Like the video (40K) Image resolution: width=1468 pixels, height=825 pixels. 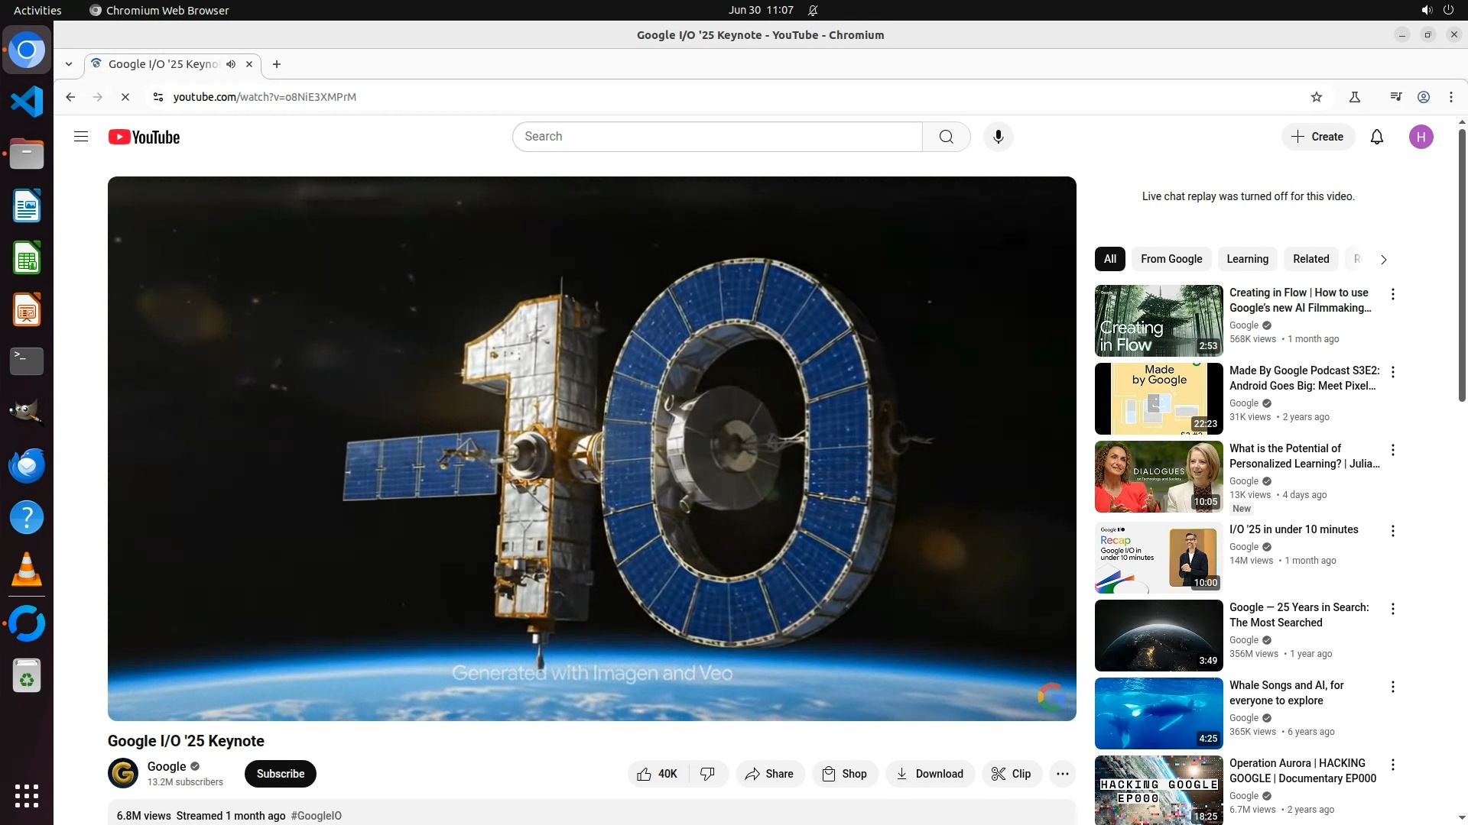coord(658,774)
